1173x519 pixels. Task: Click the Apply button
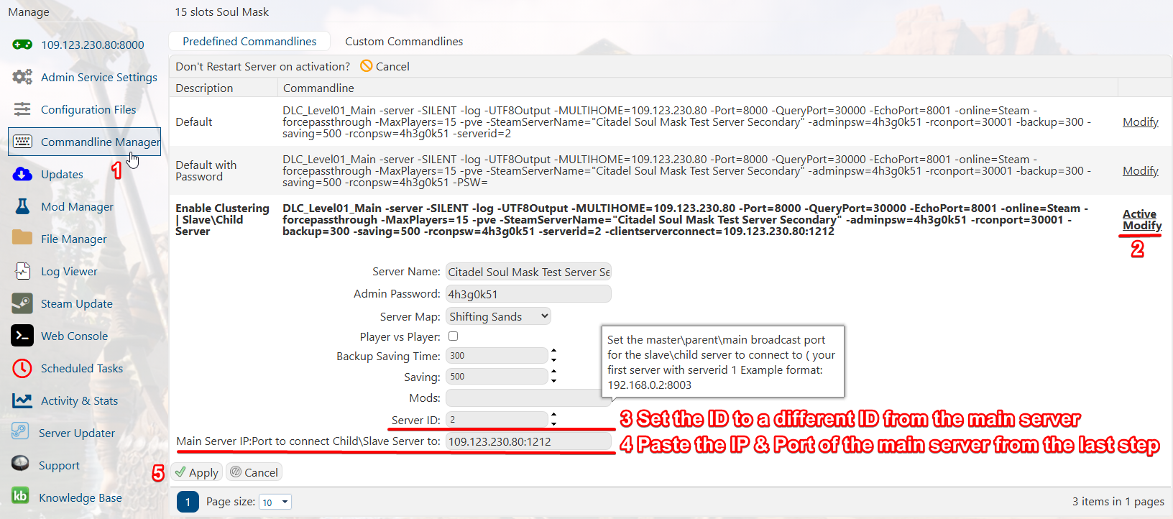coord(196,472)
